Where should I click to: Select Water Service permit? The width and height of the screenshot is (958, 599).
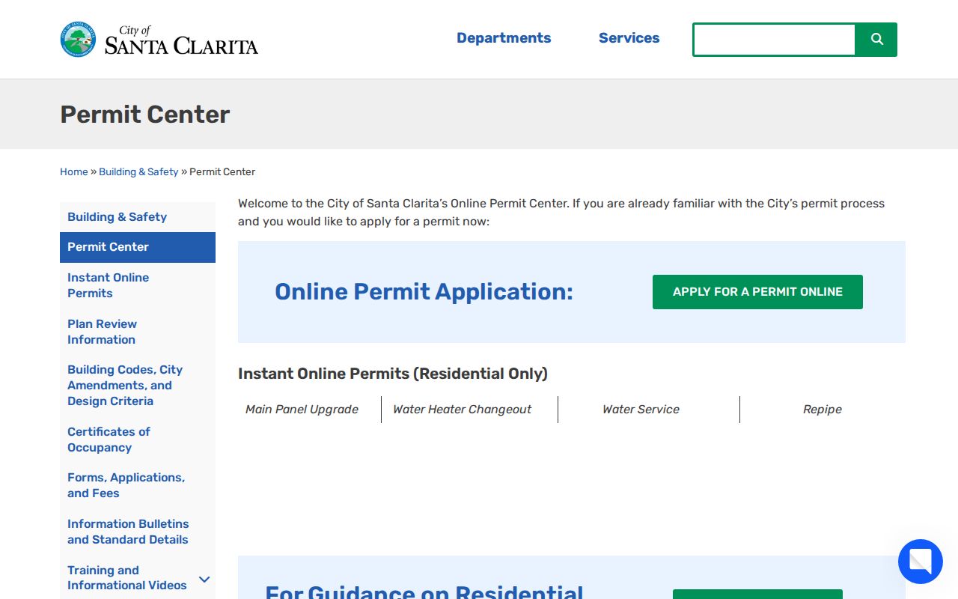pyautogui.click(x=641, y=410)
